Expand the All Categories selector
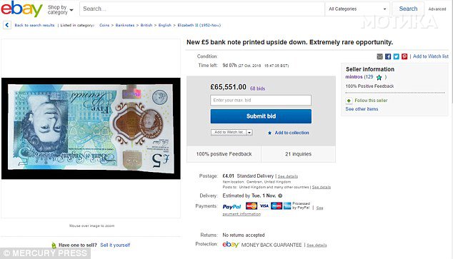The image size is (453, 259). [357, 9]
